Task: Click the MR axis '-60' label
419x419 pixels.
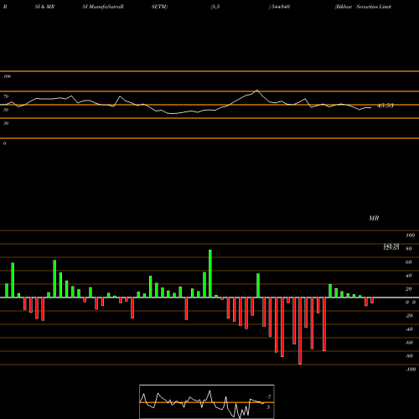Action: [409, 343]
